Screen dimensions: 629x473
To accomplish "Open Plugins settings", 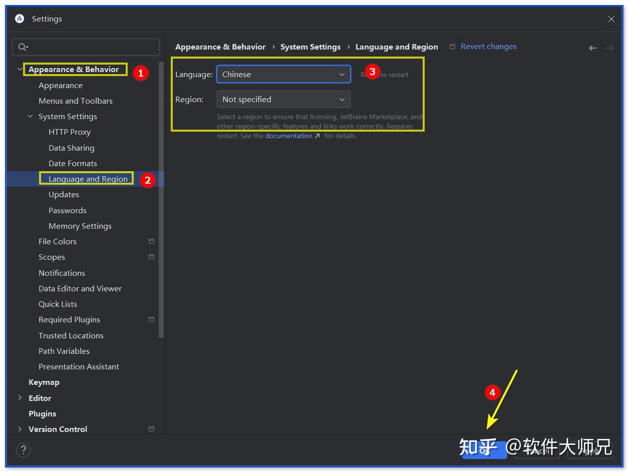I will click(x=43, y=414).
